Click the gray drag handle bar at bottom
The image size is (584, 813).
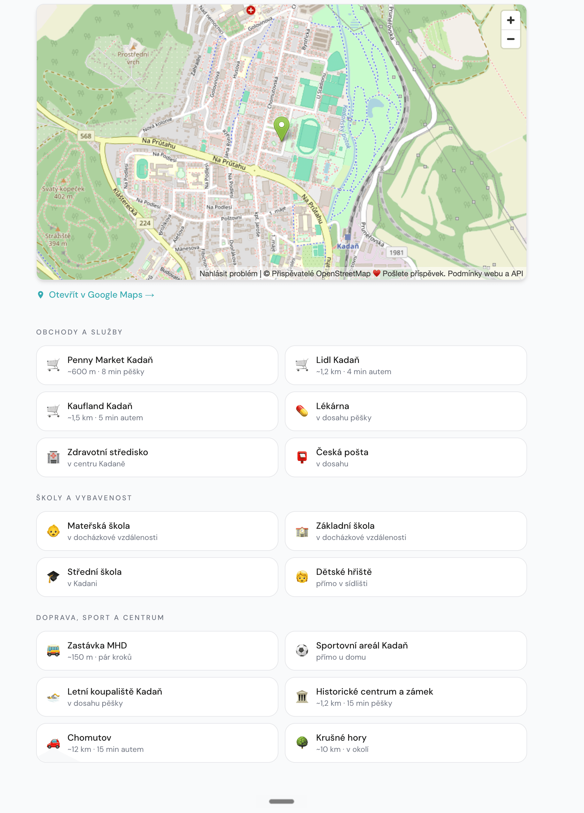(x=281, y=801)
